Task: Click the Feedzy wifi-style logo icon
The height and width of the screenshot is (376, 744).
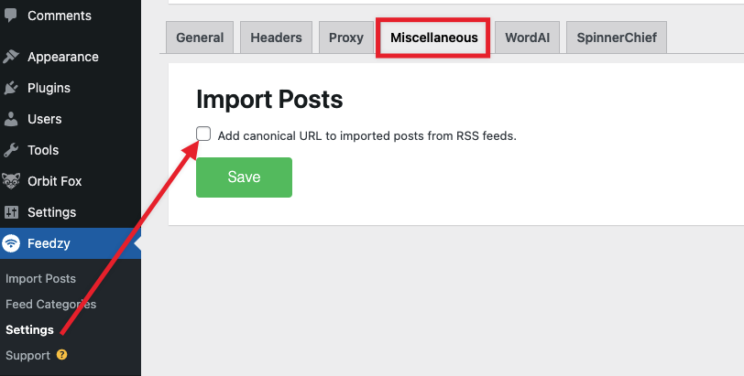Action: (10, 243)
